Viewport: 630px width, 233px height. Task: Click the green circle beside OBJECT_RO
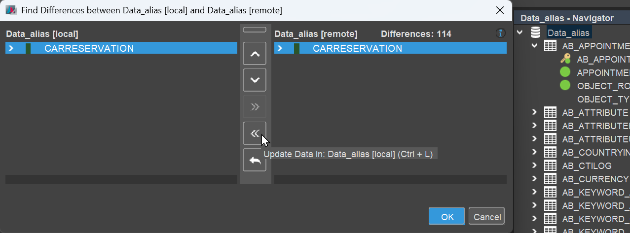[x=565, y=86]
